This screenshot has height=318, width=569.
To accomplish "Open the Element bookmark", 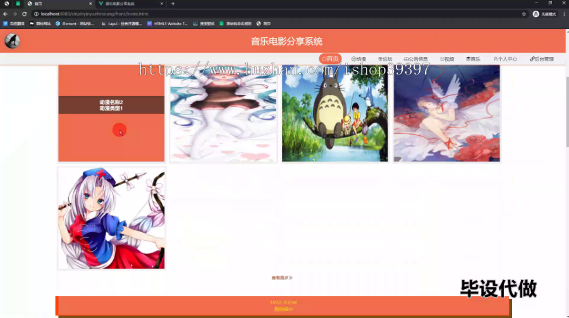I will pos(75,23).
